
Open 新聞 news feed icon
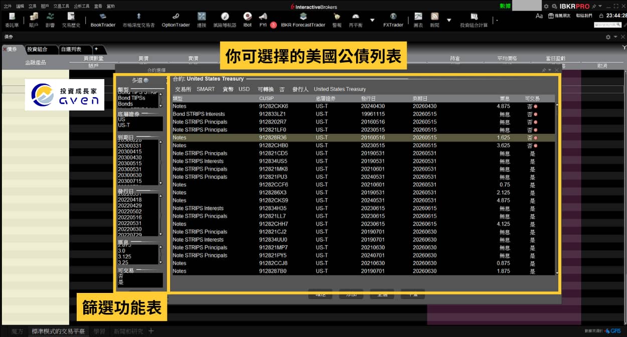click(434, 20)
